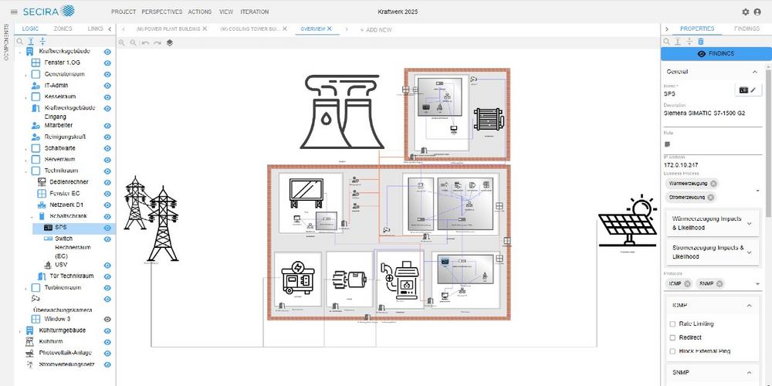
Task: Enable the Rate Limiting checkbox
Action: point(672,324)
